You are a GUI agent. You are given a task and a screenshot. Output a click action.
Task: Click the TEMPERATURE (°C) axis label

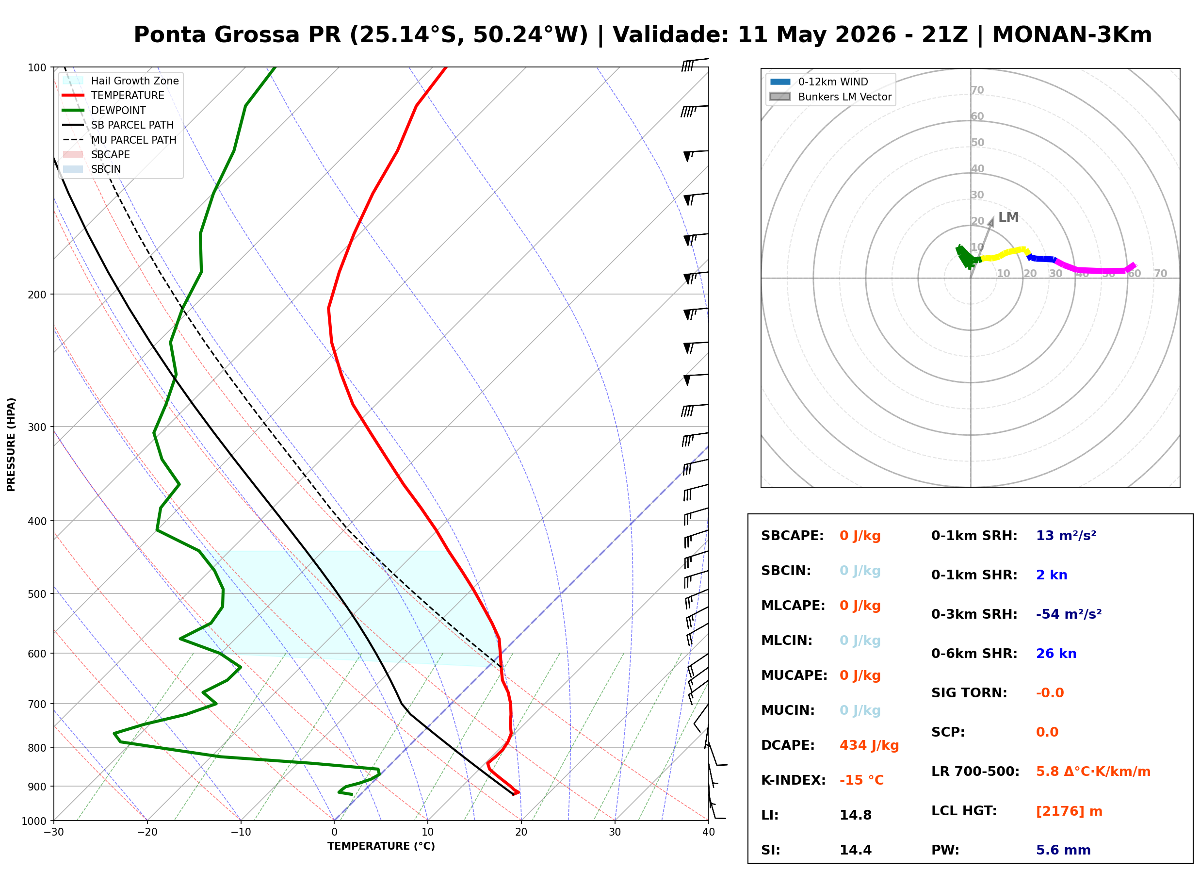(x=381, y=846)
